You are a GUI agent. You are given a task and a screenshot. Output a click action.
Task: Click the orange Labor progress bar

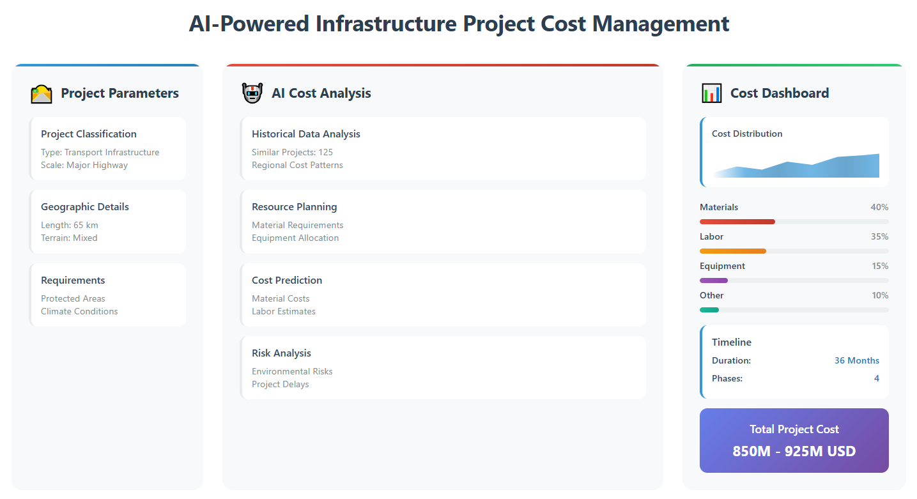pyautogui.click(x=733, y=251)
